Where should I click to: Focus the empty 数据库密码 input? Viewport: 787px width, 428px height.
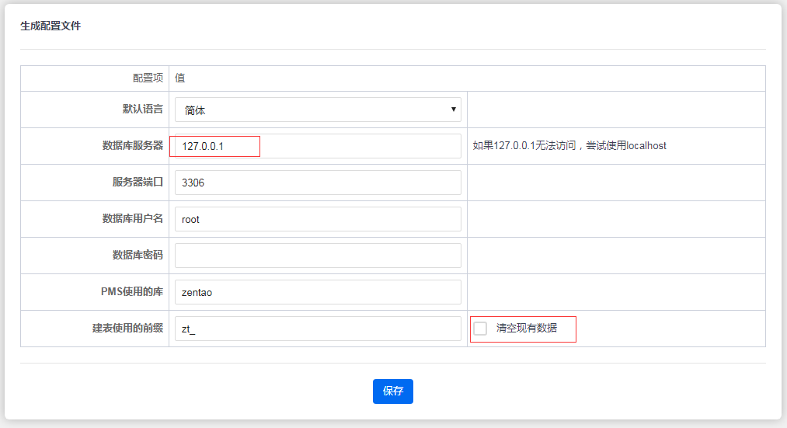[x=318, y=256]
